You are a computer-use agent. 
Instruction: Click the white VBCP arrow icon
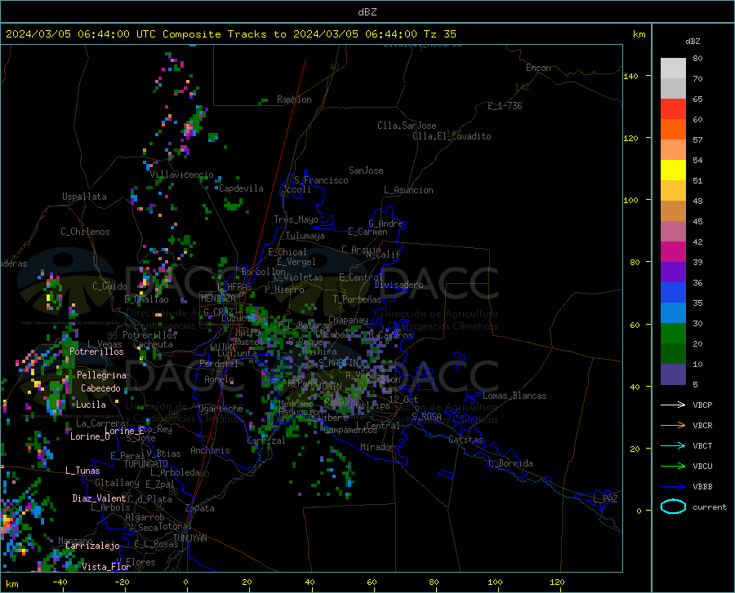673,405
